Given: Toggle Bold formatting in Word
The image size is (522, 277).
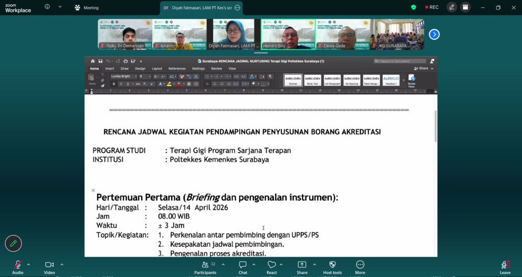Looking at the screenshot, I should point(114,84).
